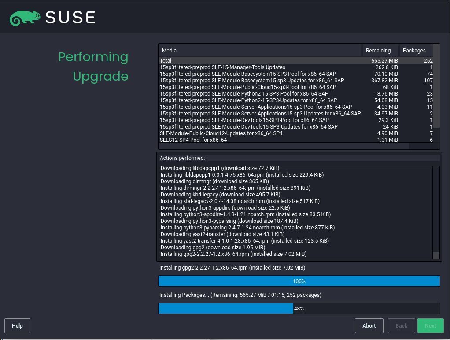Sort by the Packages column header

pos(414,50)
